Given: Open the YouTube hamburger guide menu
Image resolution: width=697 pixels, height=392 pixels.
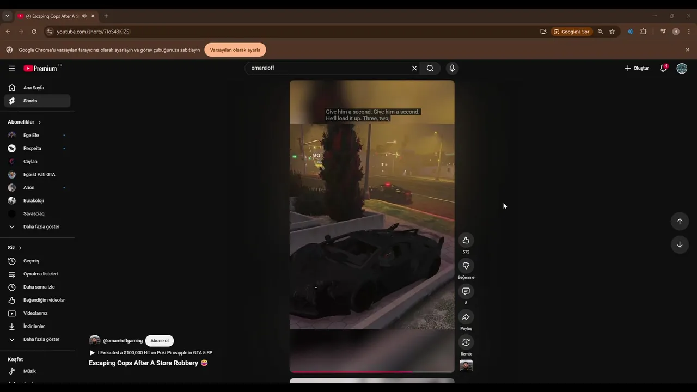Looking at the screenshot, I should (12, 68).
